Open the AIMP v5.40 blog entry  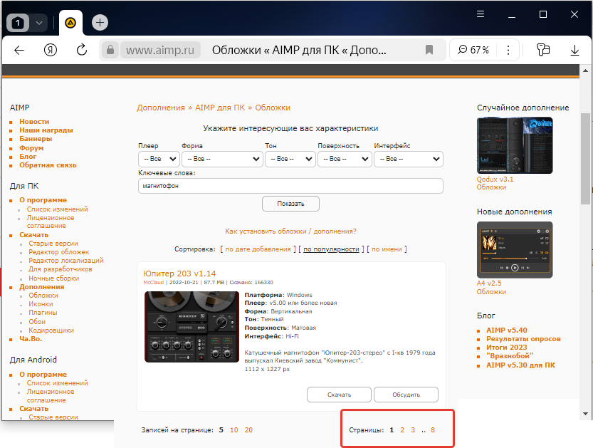point(507,330)
